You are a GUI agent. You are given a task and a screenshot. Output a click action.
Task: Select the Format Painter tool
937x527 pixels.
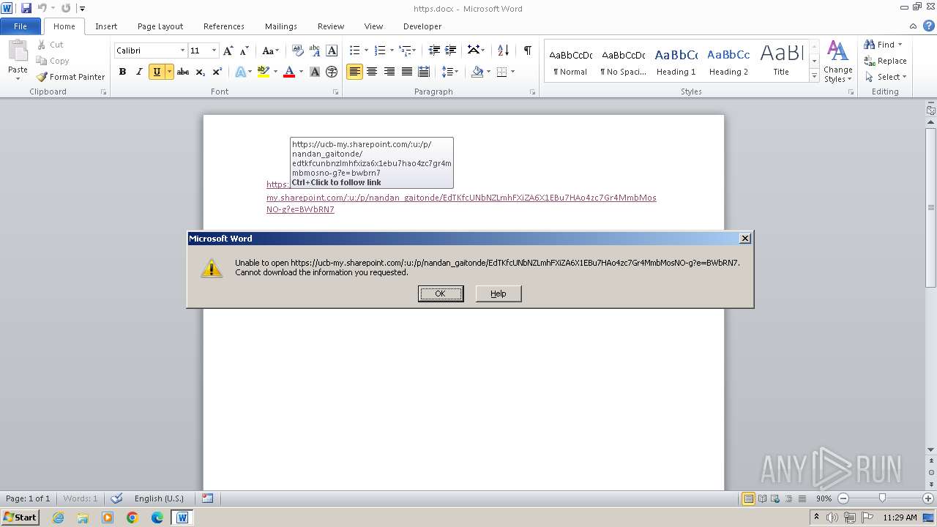71,77
